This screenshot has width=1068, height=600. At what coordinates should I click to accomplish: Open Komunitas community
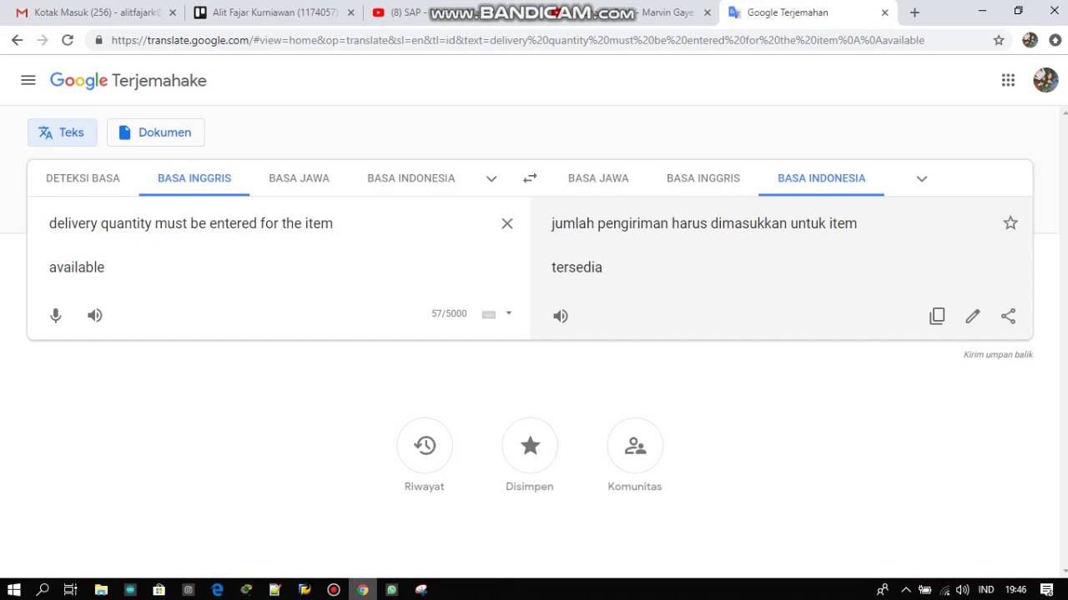pyautogui.click(x=635, y=446)
